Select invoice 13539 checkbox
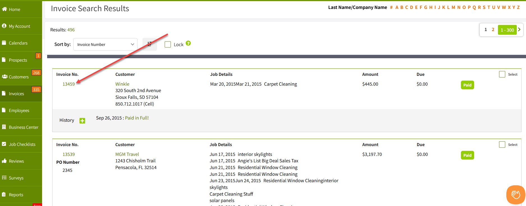The image size is (526, 206). point(502,144)
